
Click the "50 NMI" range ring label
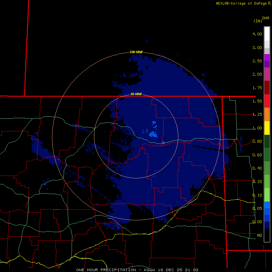[x=136, y=94]
